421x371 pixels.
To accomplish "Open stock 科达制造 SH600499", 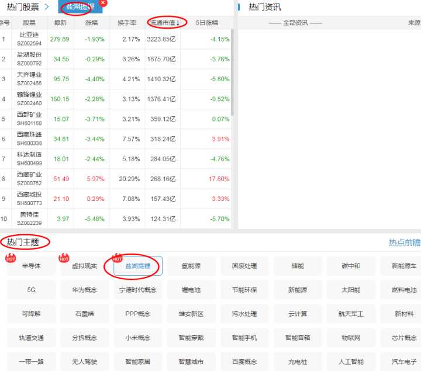I will click(x=29, y=159).
